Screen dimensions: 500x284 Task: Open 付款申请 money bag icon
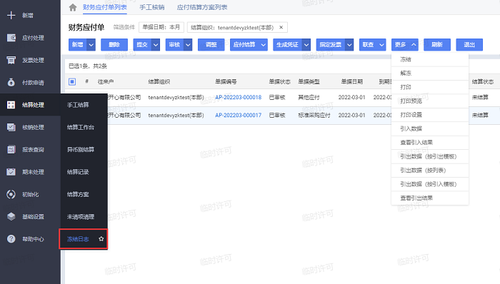pos(11,83)
